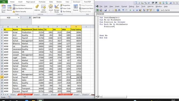
Task: Click Outdent icon in VBA Edit toolbar
Action: 156,3
